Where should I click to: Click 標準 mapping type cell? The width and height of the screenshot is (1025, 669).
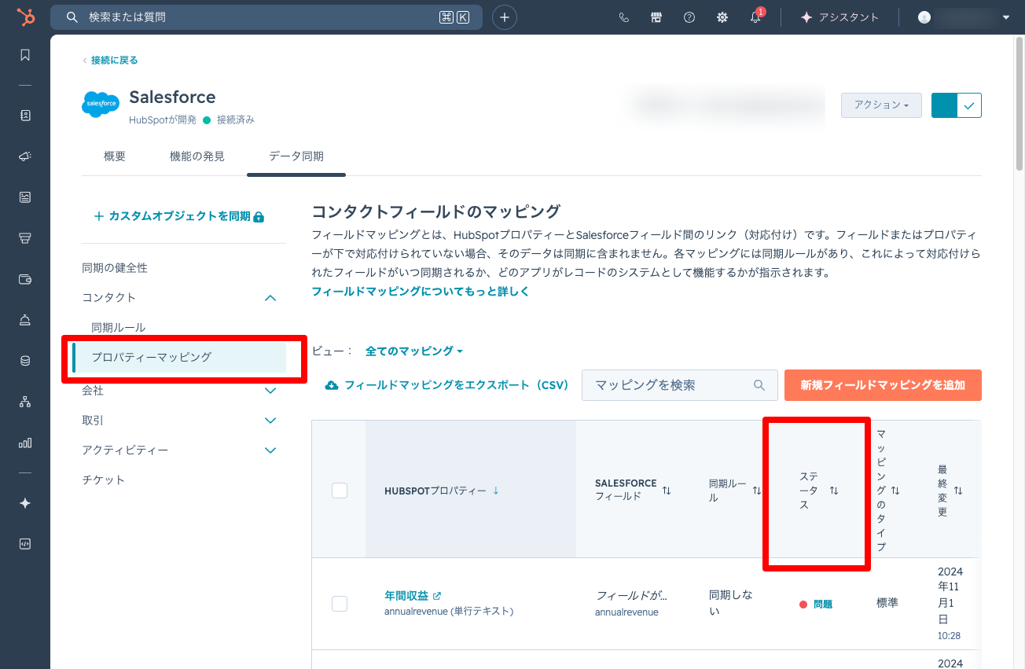click(887, 603)
